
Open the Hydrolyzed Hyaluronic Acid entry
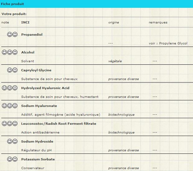(x=45, y=88)
